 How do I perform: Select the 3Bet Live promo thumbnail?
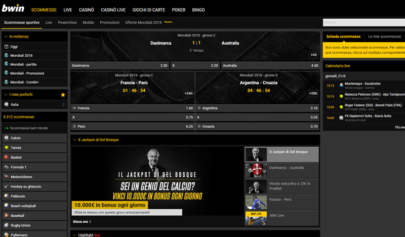pyautogui.click(x=256, y=218)
